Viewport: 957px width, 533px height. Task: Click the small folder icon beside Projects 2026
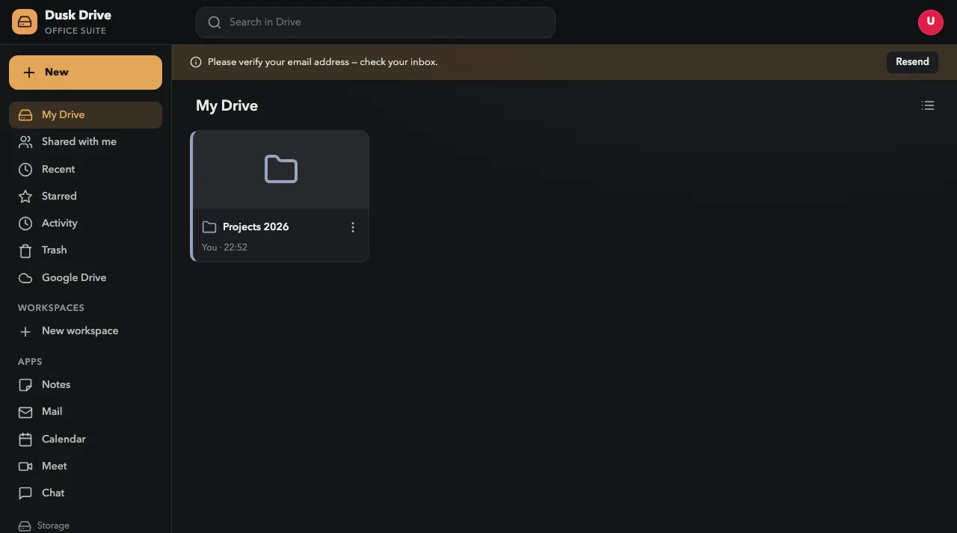pyautogui.click(x=209, y=227)
